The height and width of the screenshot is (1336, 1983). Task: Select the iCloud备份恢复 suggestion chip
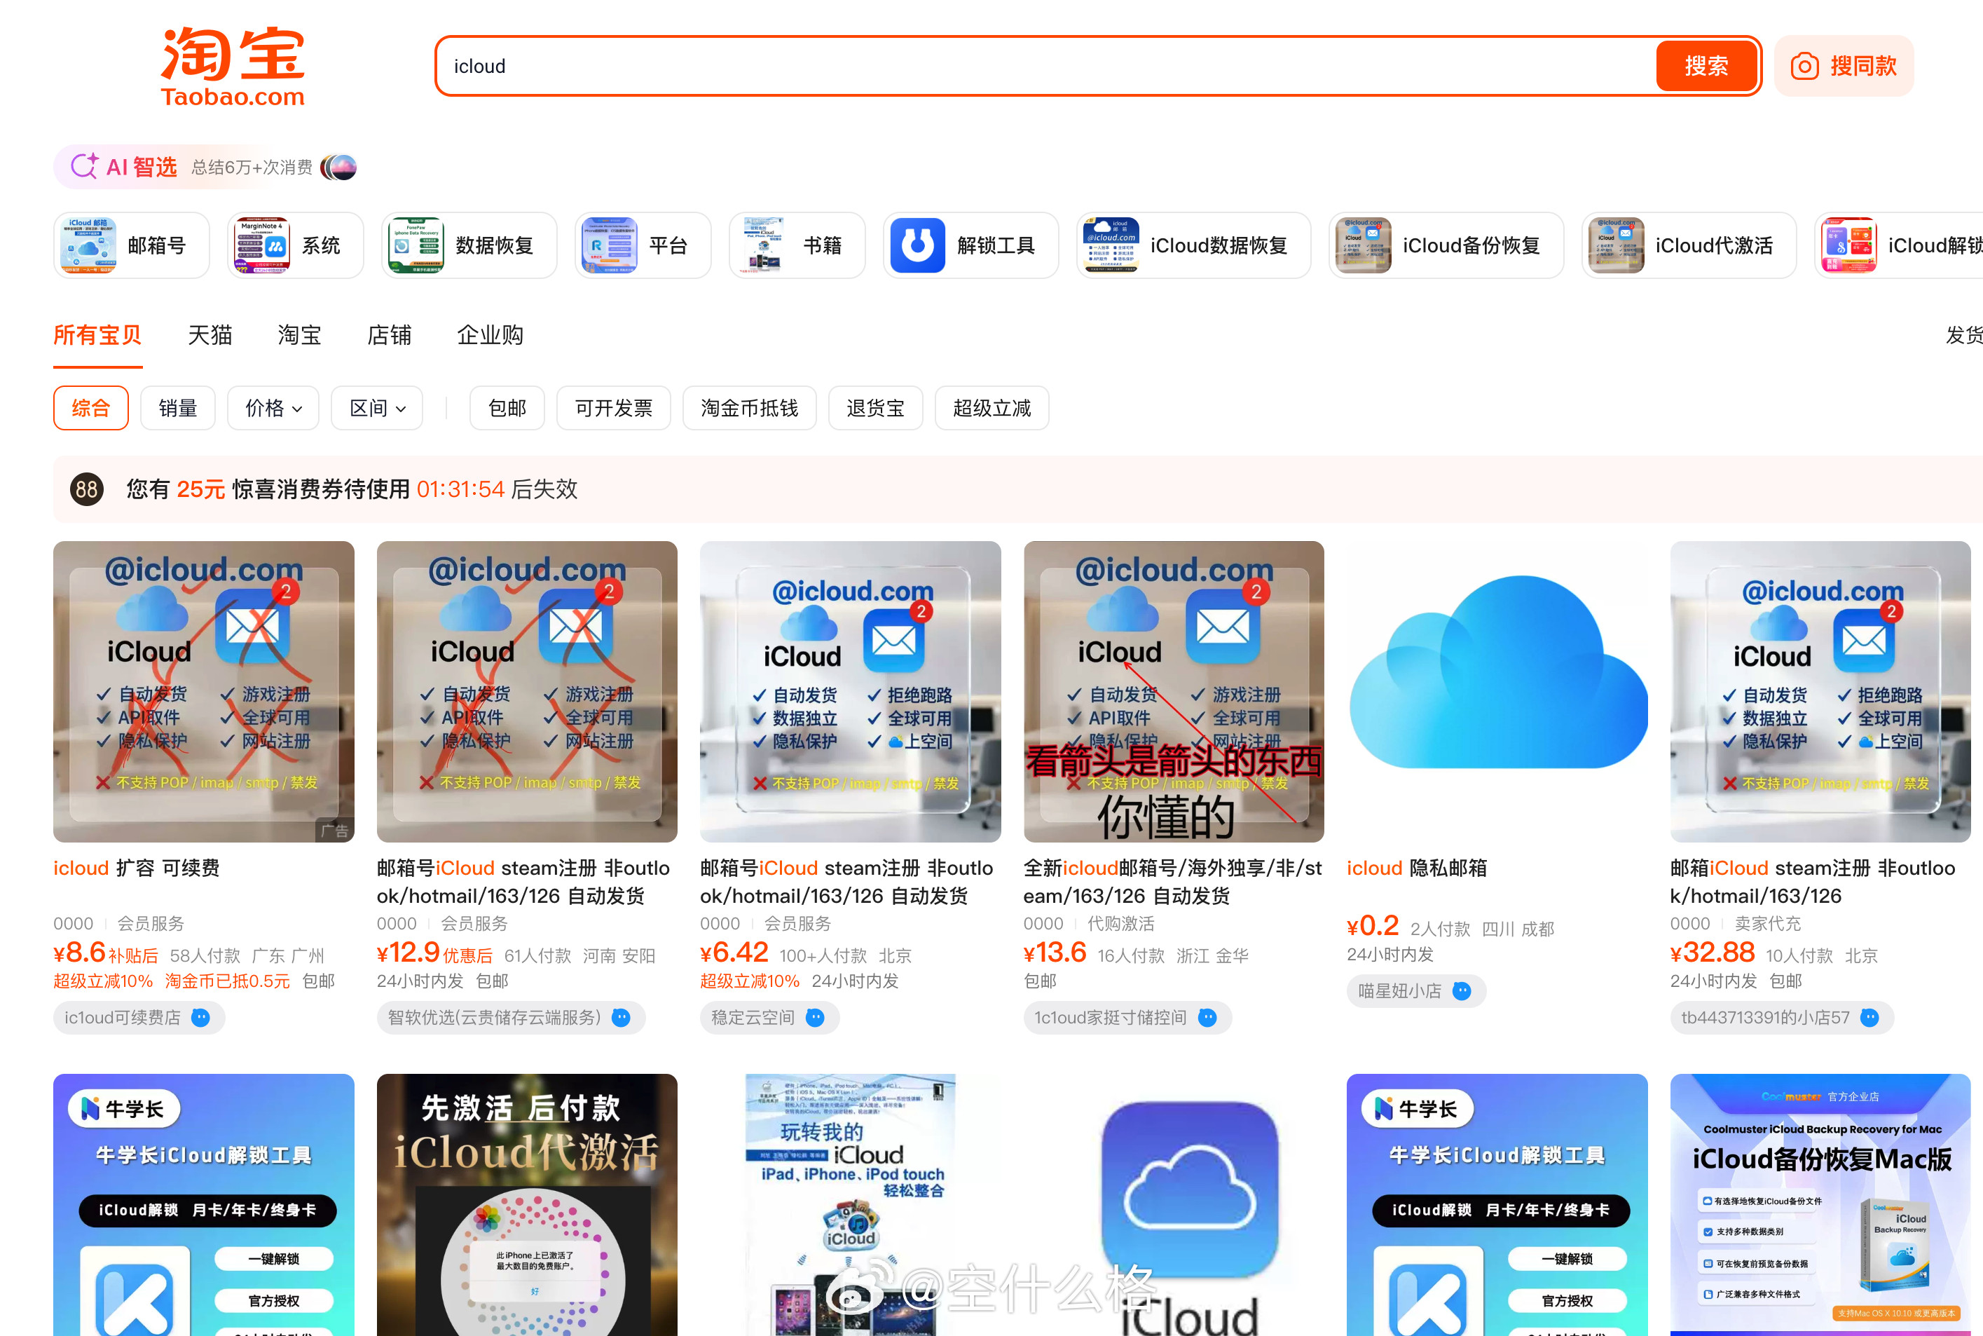tap(1446, 245)
